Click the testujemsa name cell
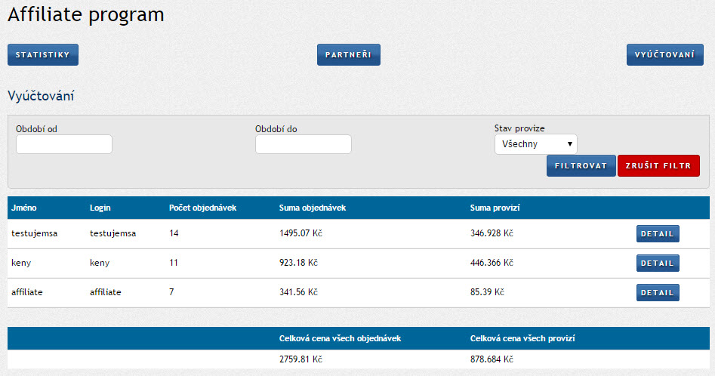 tap(35, 234)
